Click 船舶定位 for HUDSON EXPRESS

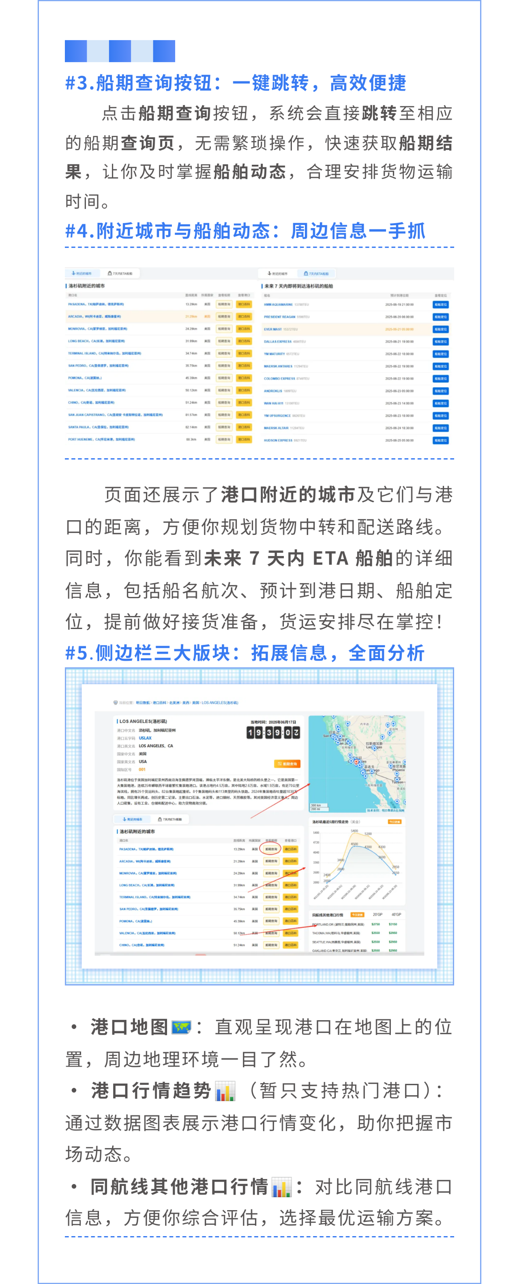click(441, 440)
